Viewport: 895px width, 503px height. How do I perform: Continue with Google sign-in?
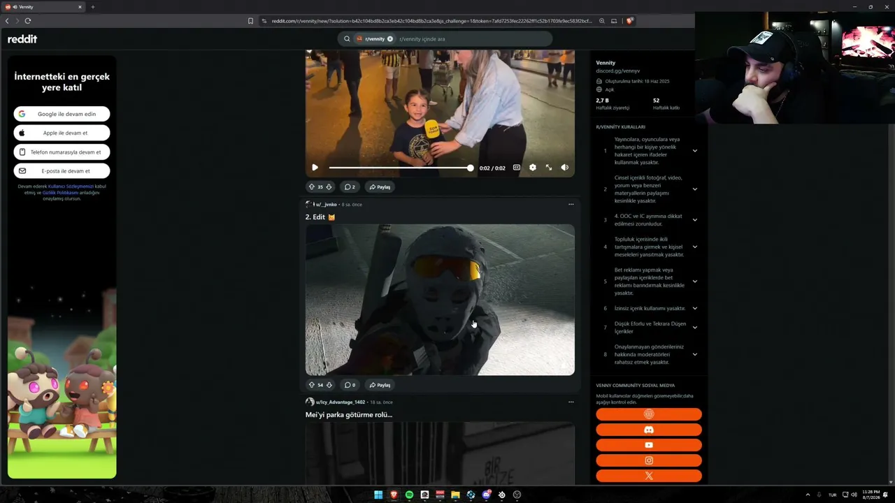pyautogui.click(x=62, y=114)
